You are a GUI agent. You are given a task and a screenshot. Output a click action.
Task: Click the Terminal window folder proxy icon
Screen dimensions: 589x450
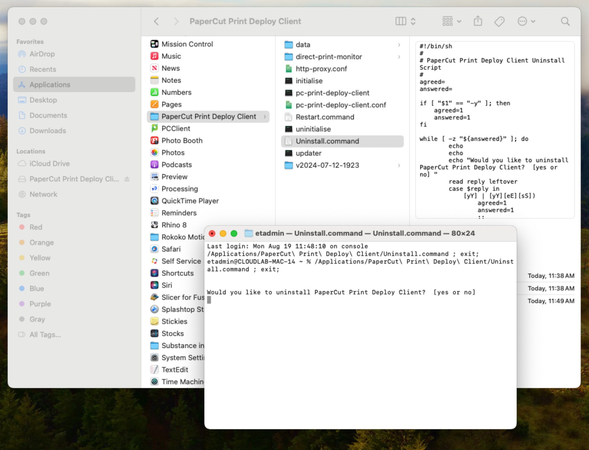click(248, 233)
